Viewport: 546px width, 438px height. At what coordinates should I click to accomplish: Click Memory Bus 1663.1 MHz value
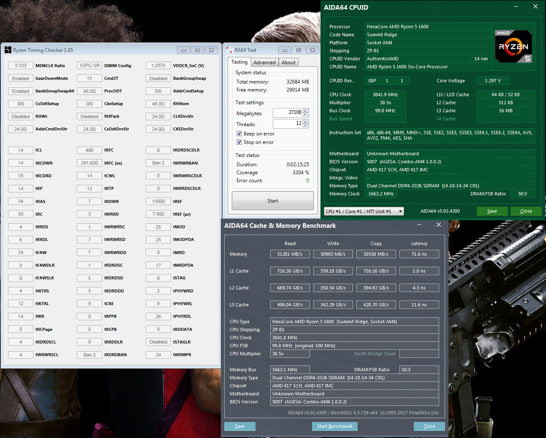pyautogui.click(x=290, y=370)
